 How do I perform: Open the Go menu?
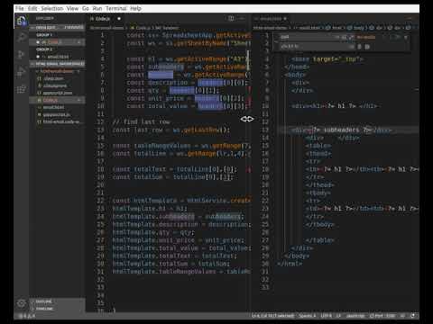[86, 8]
